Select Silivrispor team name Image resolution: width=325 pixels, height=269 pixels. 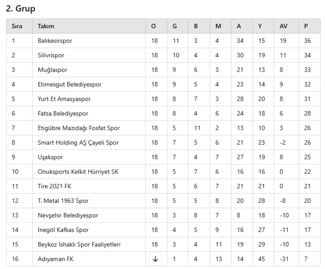click(51, 55)
